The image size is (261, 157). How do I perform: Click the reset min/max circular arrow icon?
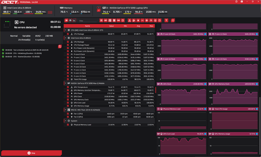(x=173, y=20)
